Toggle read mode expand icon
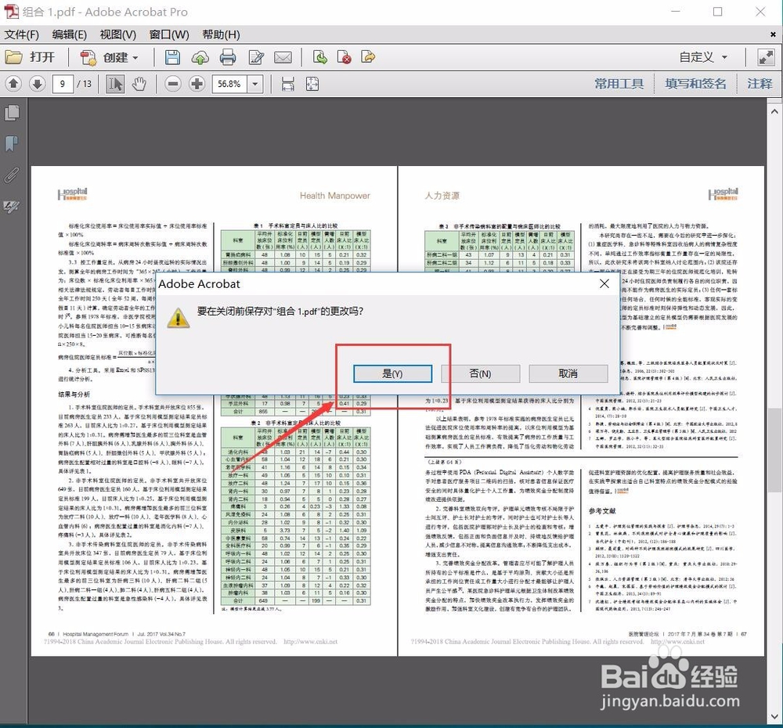Viewport: 783px width, 728px height. point(766,57)
